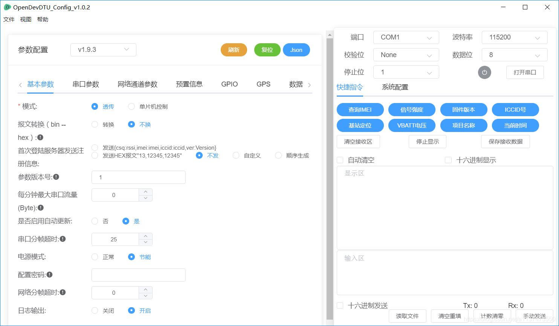Select 单片机控制 mode radio button
This screenshot has height=326, width=559.
coord(131,106)
